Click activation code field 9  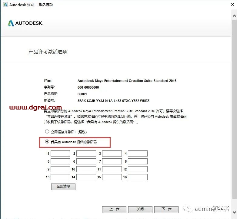click(x=60, y=169)
